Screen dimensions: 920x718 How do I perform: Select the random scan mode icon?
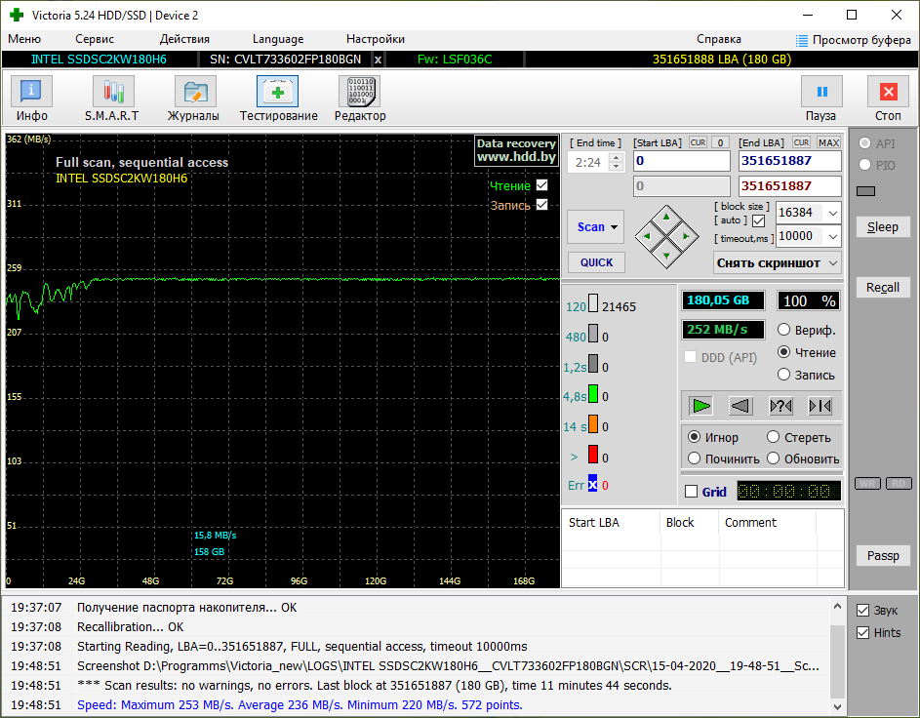click(x=780, y=406)
